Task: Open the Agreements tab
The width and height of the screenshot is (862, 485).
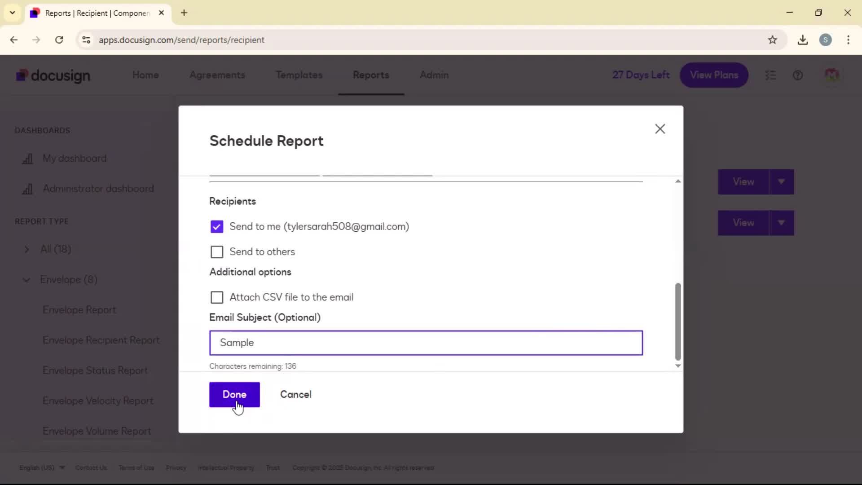Action: tap(217, 75)
